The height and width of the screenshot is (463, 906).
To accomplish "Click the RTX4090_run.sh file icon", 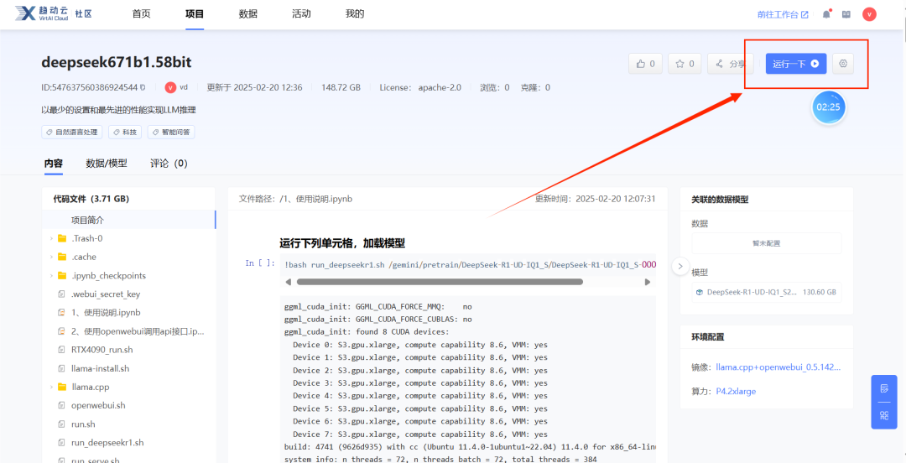I will tap(61, 350).
